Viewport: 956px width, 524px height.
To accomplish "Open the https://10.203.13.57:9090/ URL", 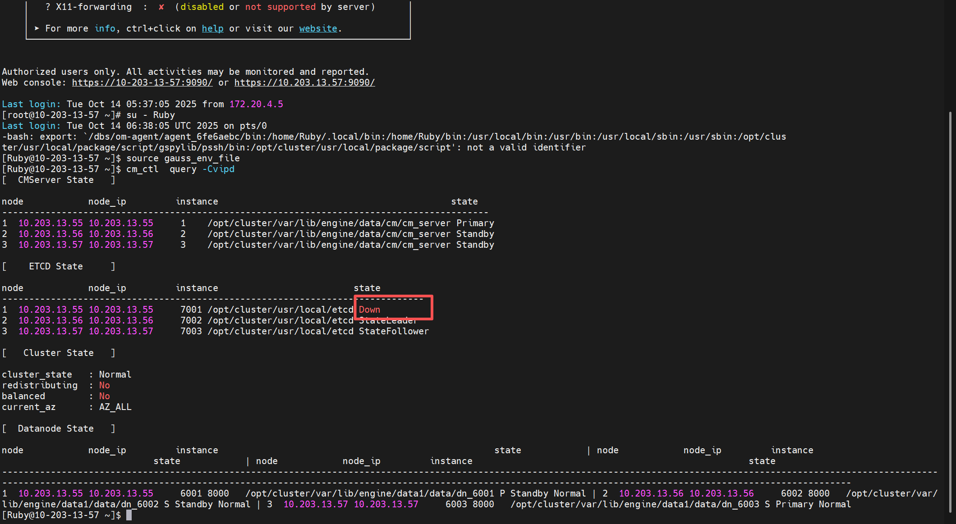I will point(304,82).
